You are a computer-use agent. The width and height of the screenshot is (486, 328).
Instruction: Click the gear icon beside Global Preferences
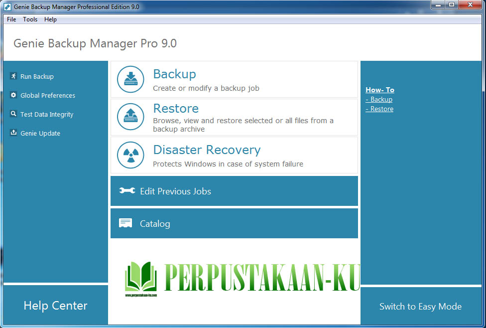[13, 95]
